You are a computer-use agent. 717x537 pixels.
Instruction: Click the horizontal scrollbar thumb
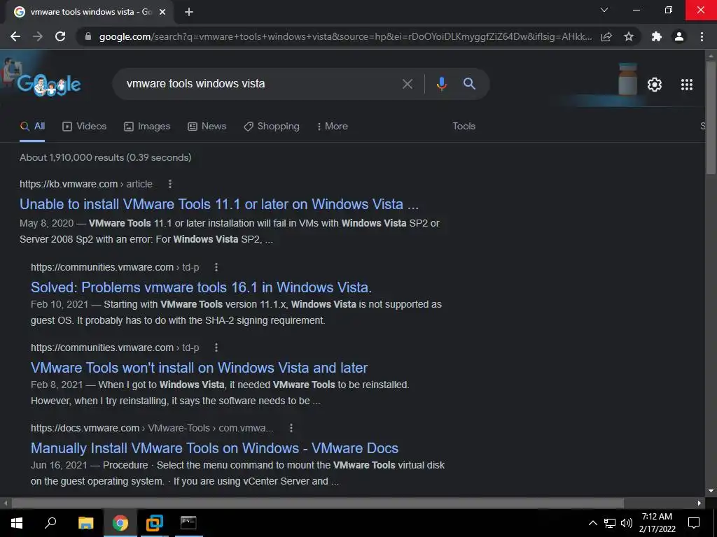click(x=317, y=503)
